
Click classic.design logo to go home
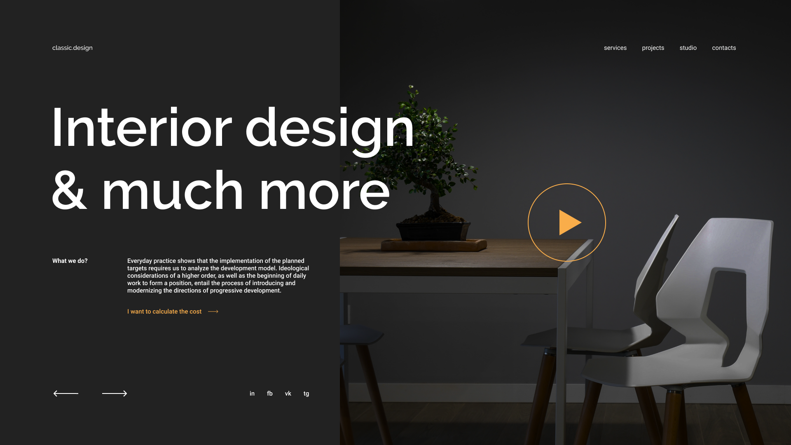point(72,48)
